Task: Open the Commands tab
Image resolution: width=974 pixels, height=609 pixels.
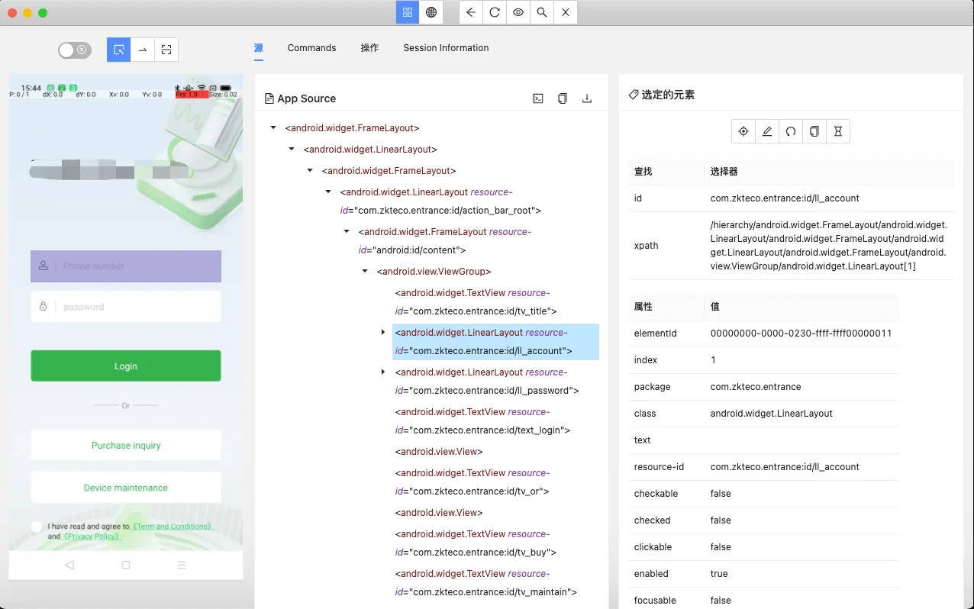Action: coord(311,48)
